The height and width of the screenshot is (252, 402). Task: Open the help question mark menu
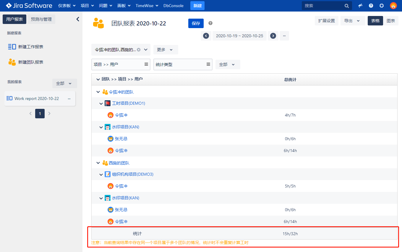tap(371, 6)
